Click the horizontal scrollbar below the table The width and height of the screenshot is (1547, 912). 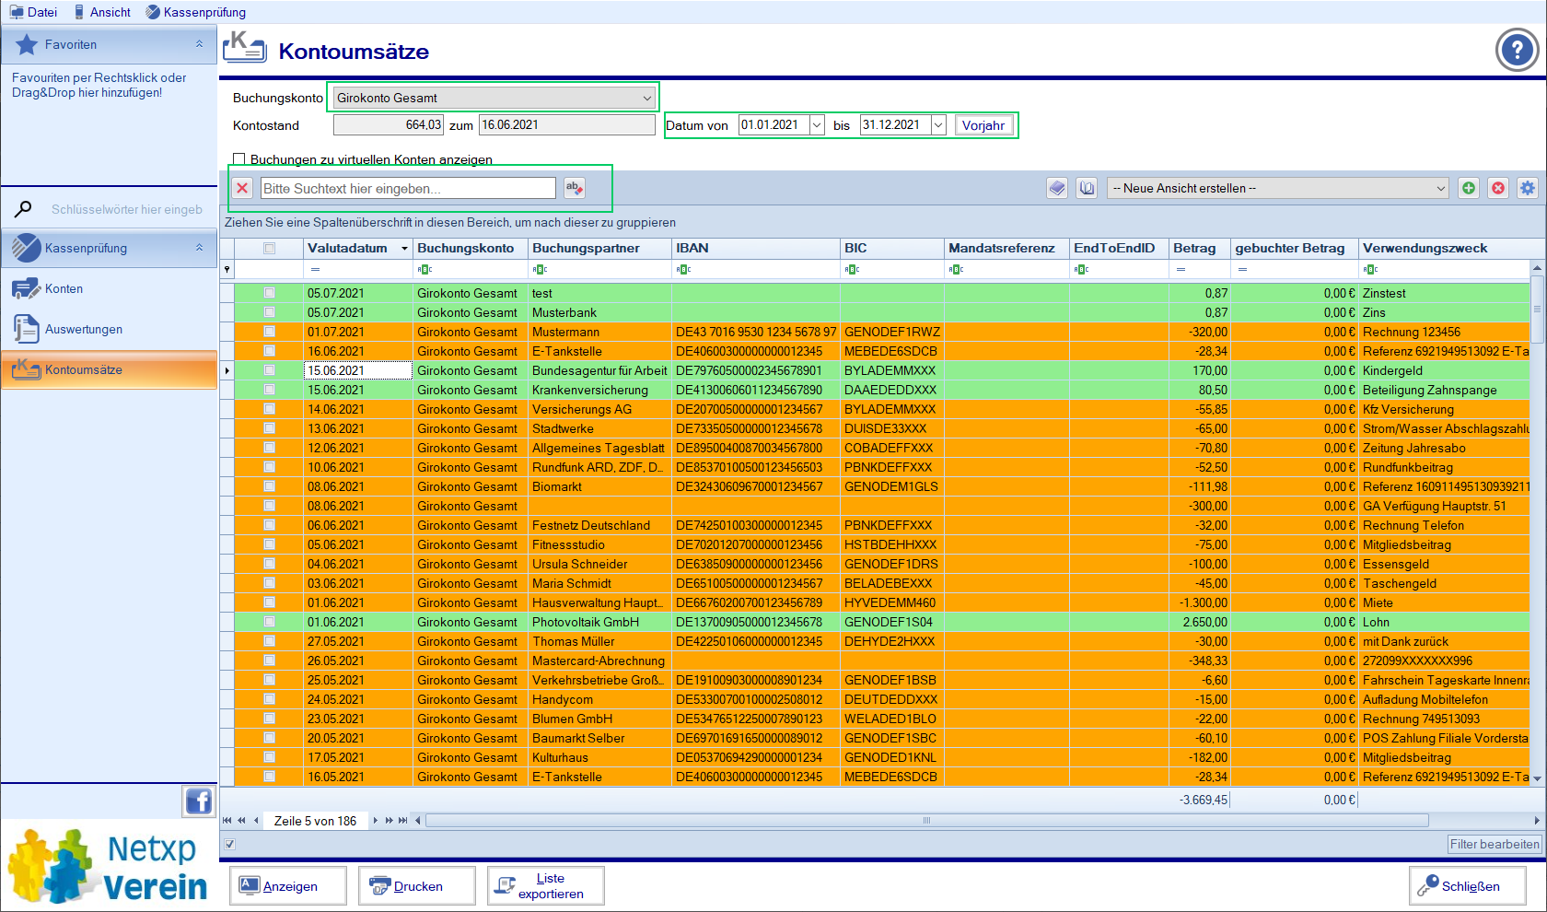(x=925, y=821)
